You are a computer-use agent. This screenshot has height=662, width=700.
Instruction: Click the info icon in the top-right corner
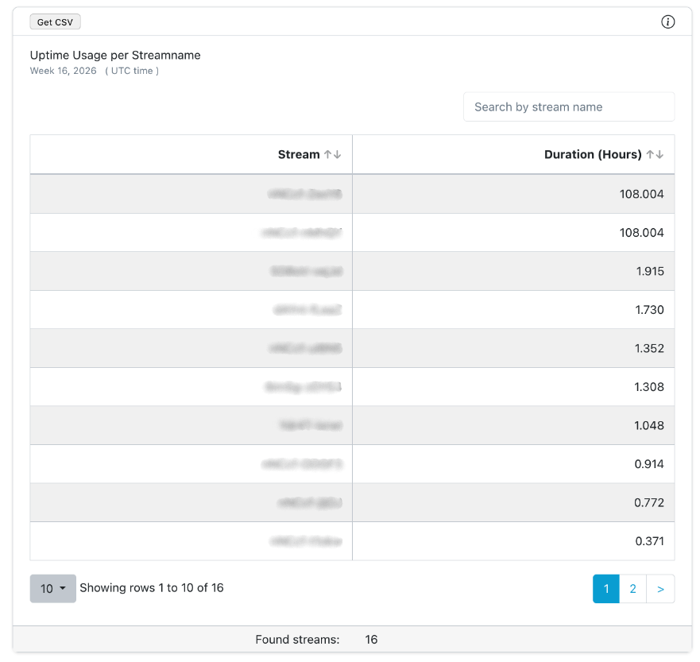pyautogui.click(x=667, y=22)
